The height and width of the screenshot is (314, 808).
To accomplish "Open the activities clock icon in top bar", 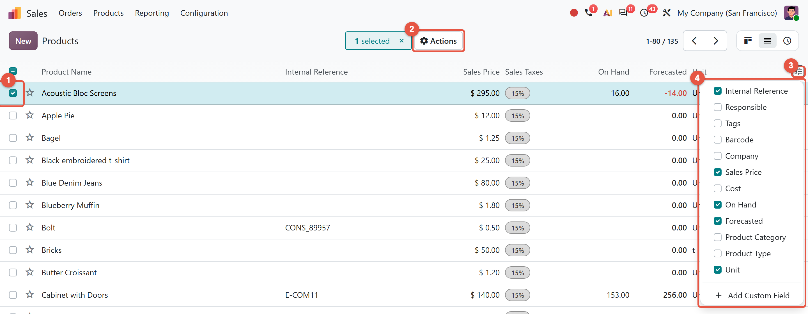I will tap(644, 13).
